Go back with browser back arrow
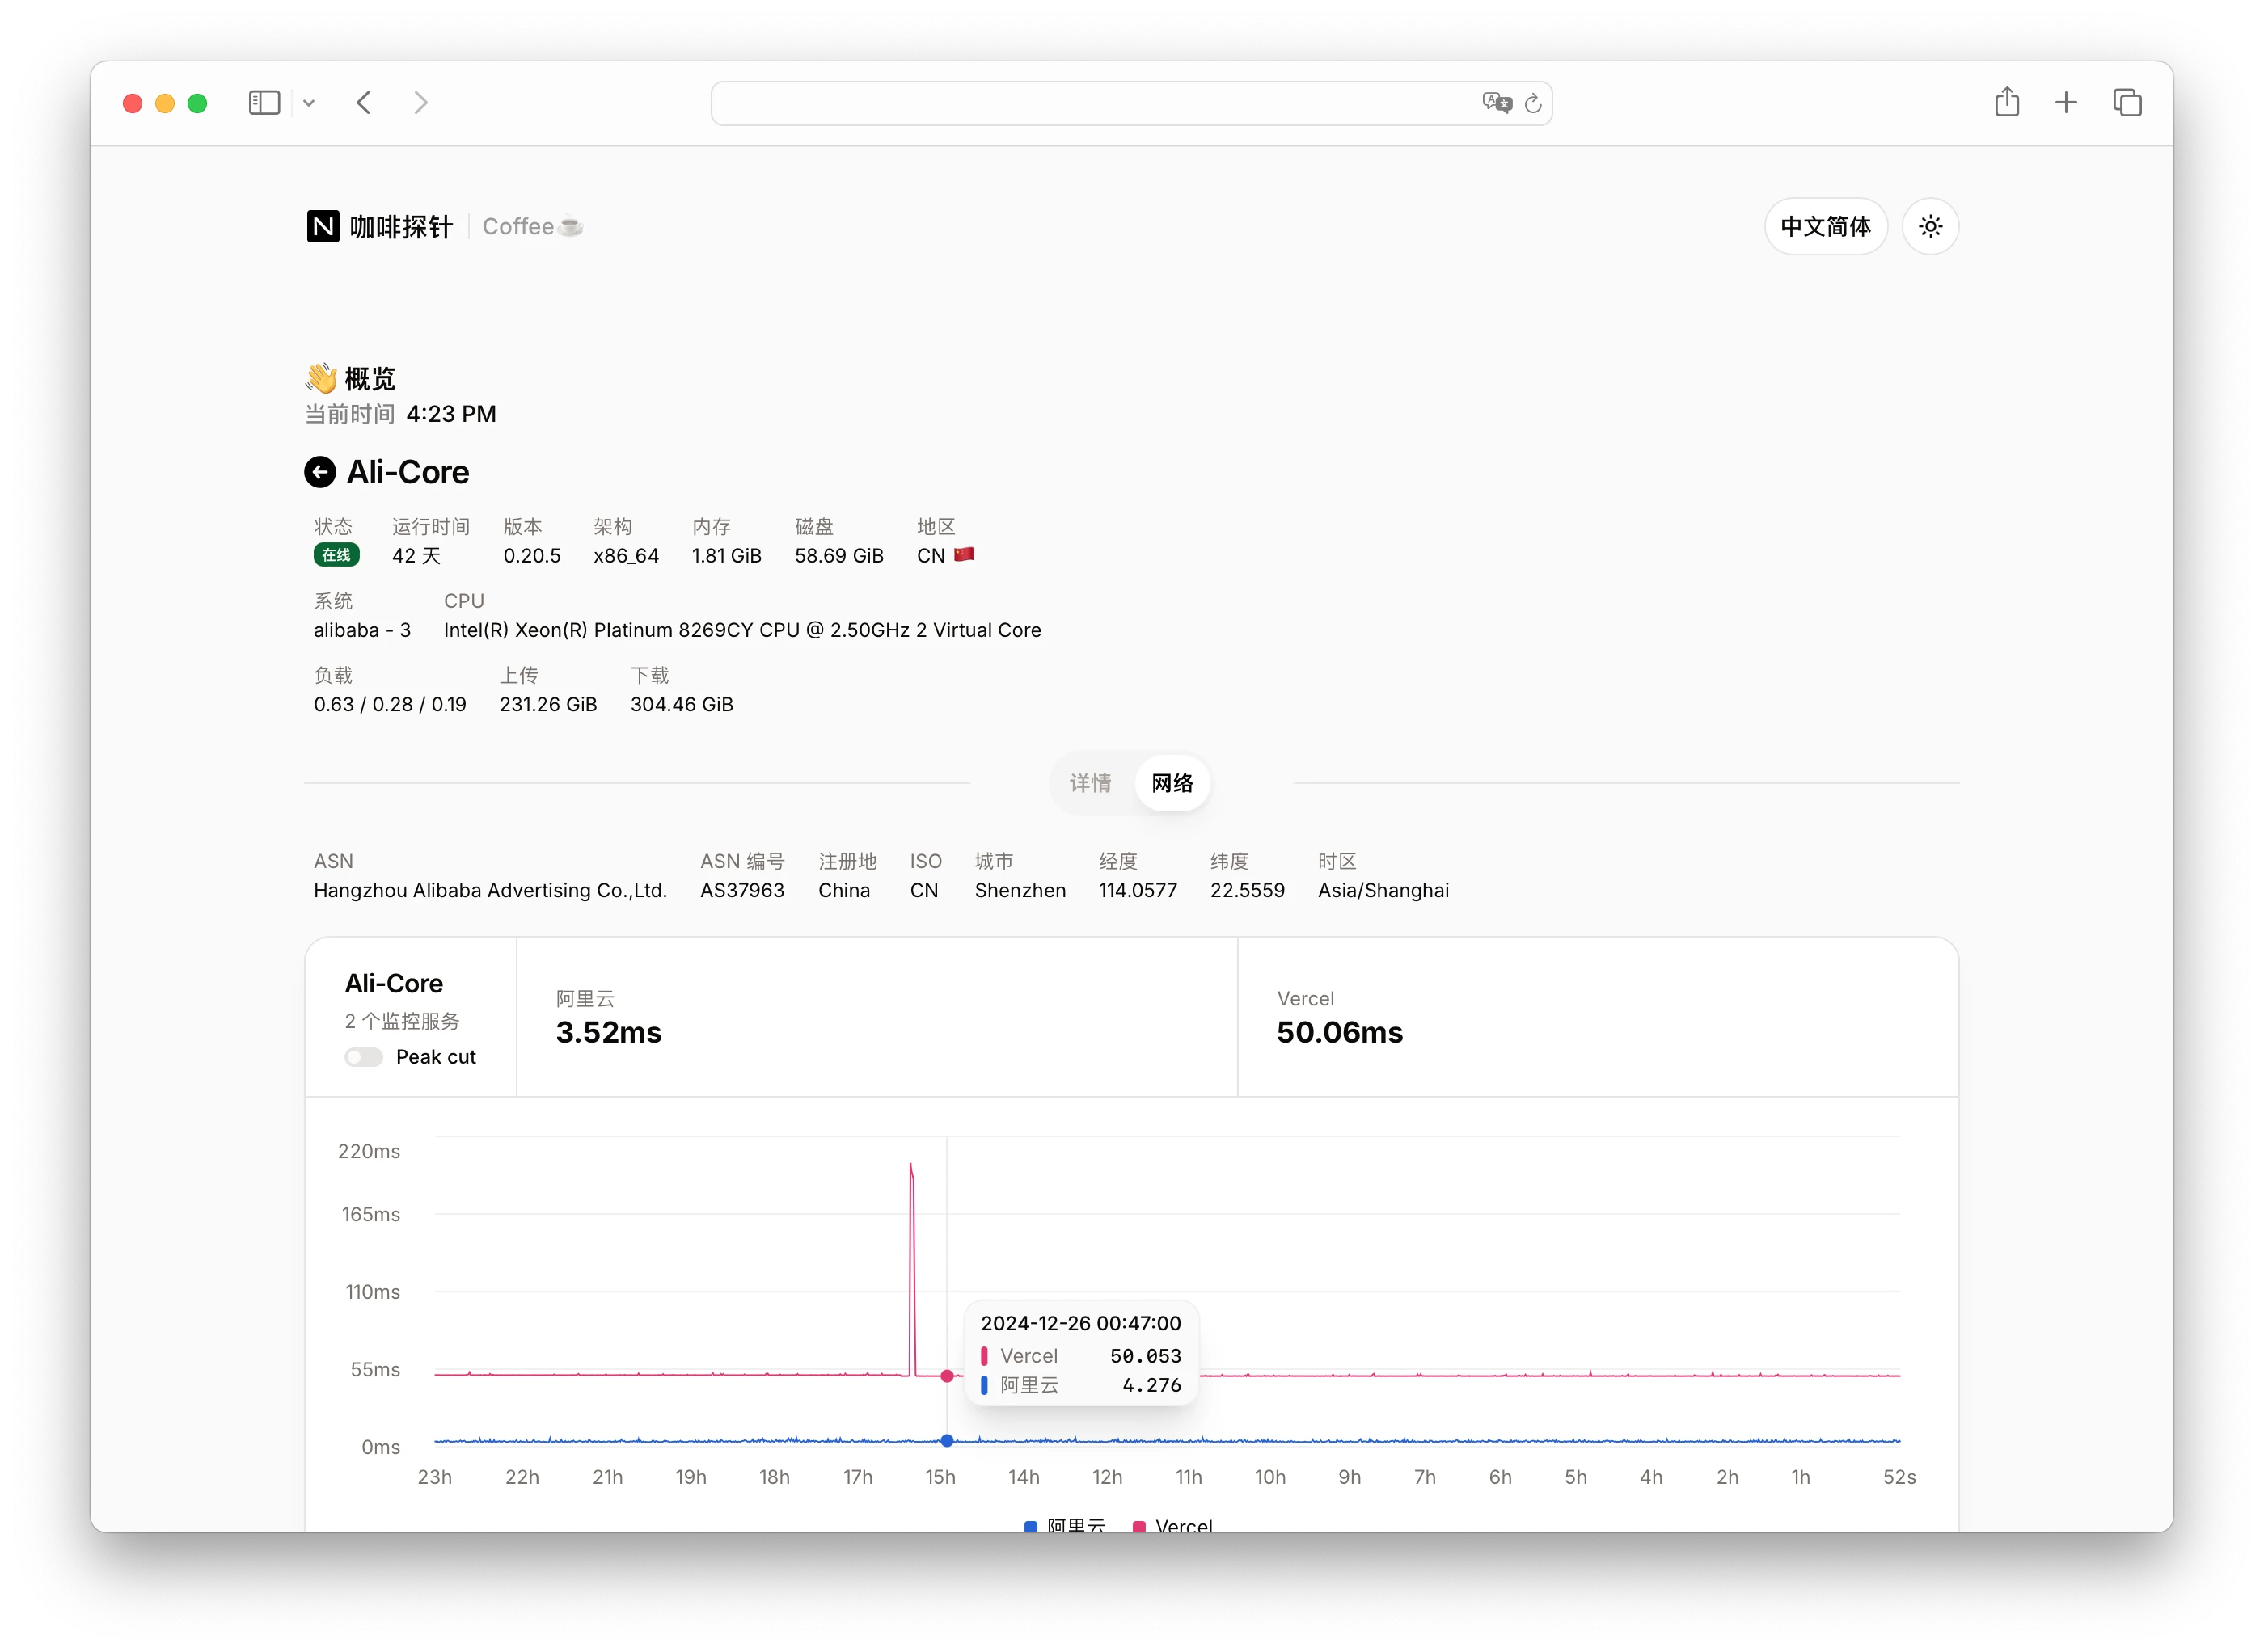This screenshot has height=1652, width=2264. coord(364,103)
